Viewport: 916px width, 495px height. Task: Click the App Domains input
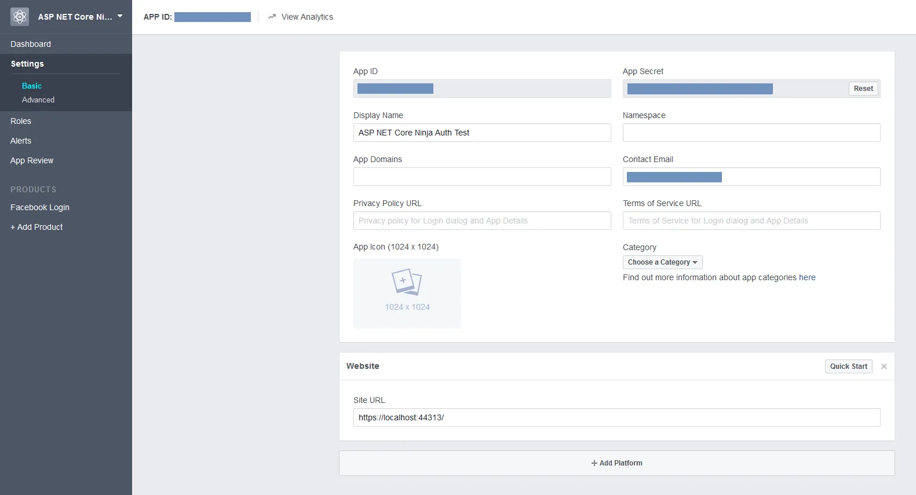tap(482, 177)
